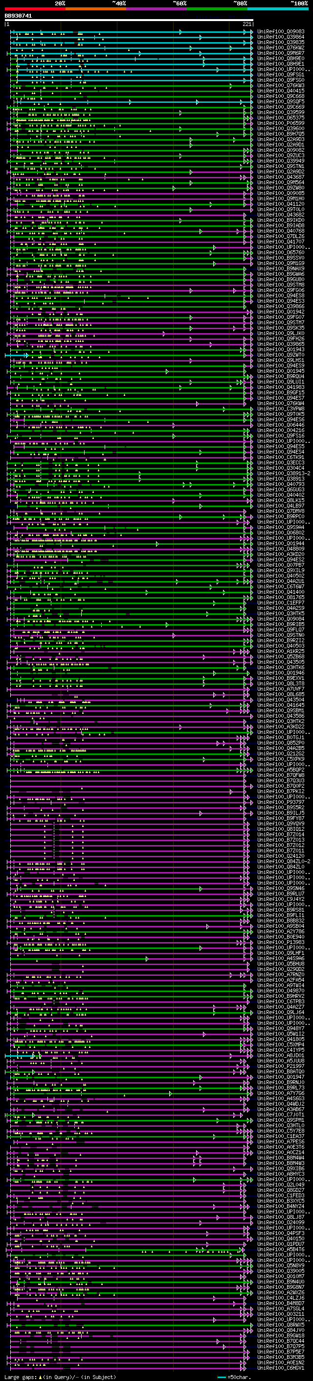Select hit label UniRef100_Q4A2U1
Image resolution: width=313 pixels, height=1381 pixels.
(281, 581)
